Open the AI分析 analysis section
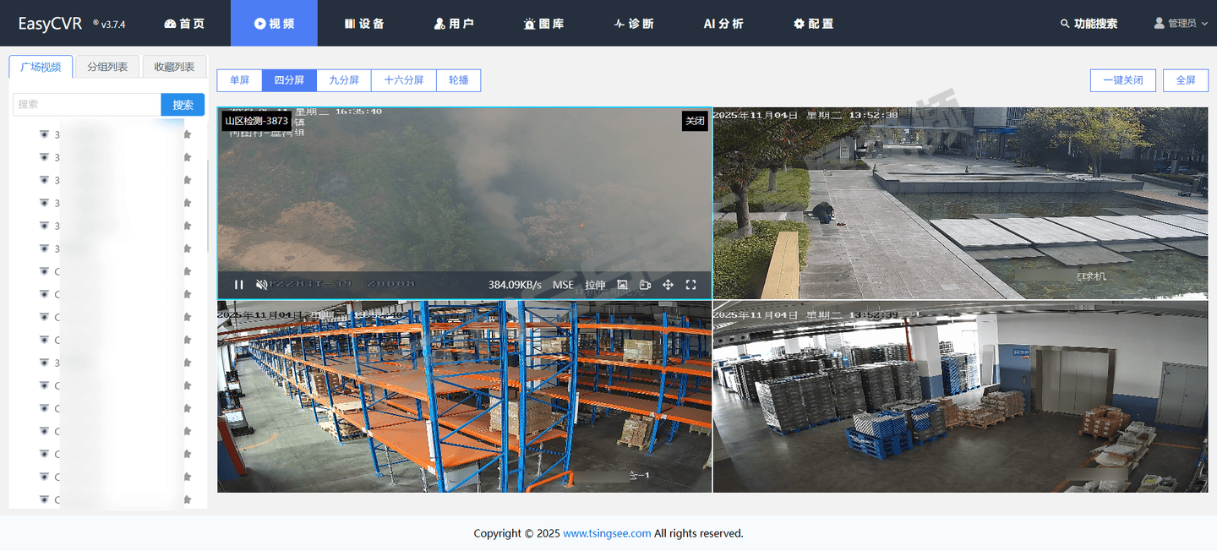This screenshot has height=551, width=1217. 723,24
